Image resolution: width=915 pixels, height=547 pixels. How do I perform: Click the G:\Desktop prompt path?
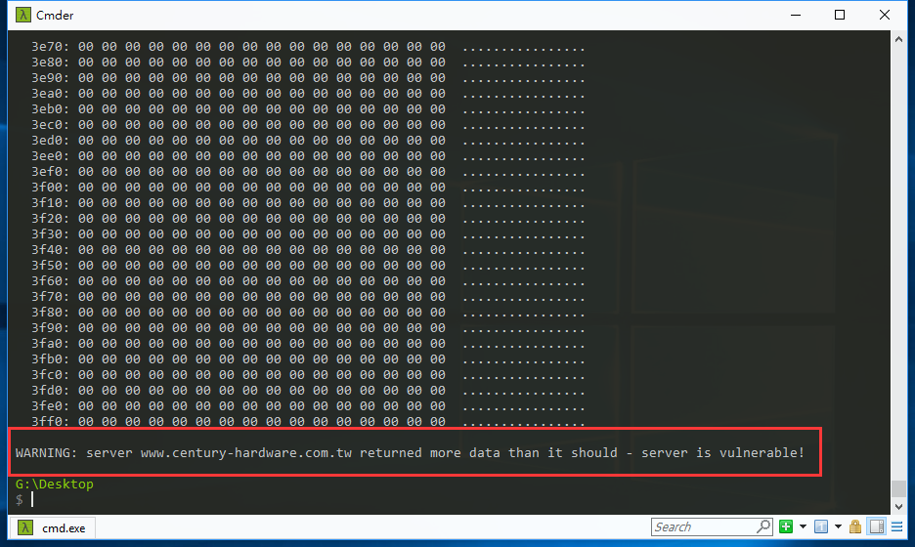point(55,484)
